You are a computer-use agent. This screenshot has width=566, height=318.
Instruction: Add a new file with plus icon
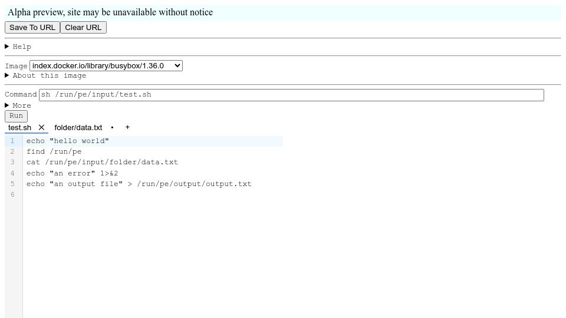click(x=127, y=127)
